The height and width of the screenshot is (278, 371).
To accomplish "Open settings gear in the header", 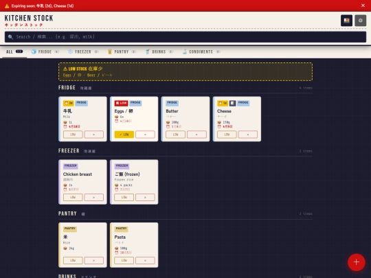I will coord(361,21).
